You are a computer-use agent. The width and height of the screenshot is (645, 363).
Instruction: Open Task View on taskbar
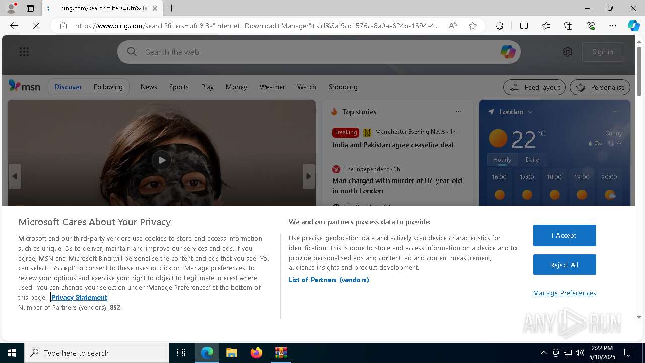coord(181,353)
